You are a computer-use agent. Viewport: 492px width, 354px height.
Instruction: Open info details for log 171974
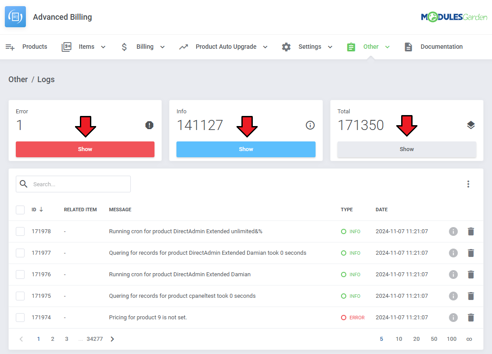coord(453,318)
